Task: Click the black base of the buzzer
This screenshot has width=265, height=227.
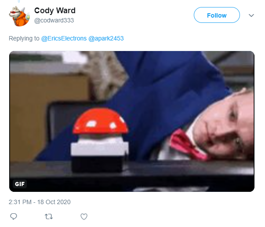Action: (98, 164)
